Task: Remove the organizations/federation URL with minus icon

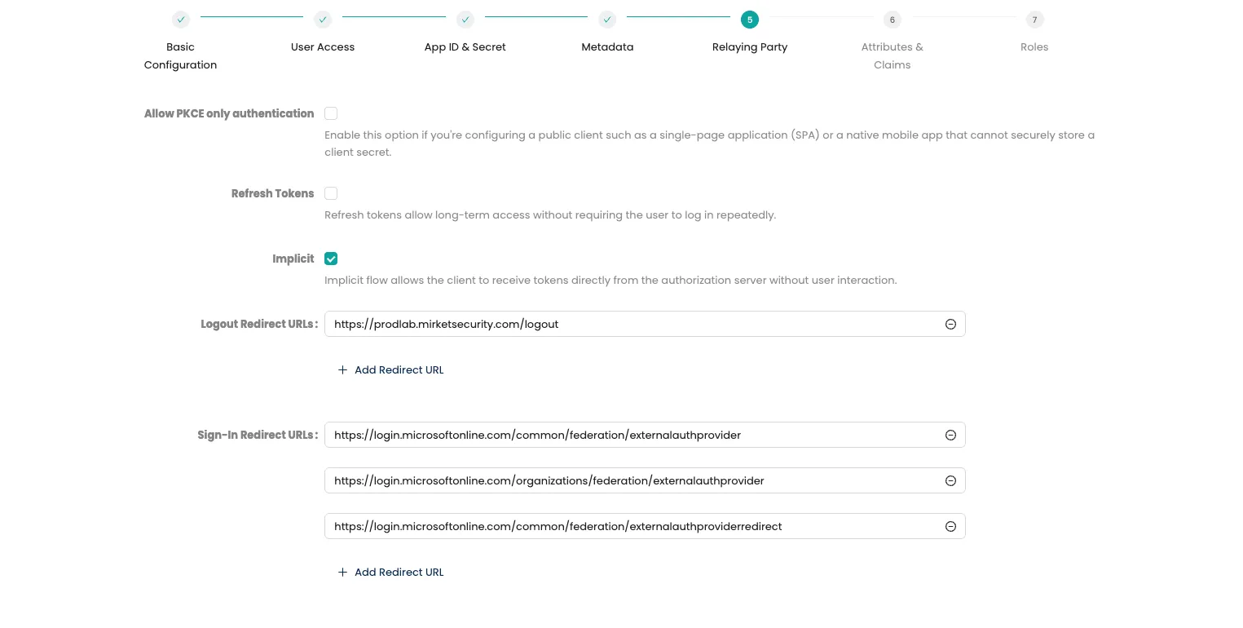Action: [x=950, y=480]
